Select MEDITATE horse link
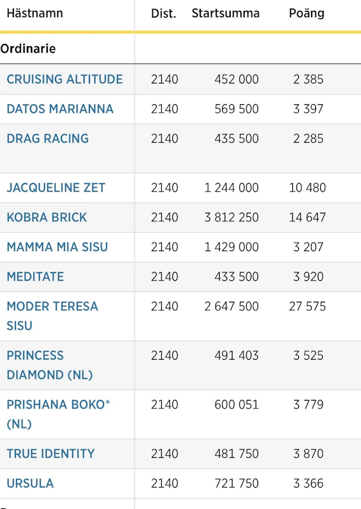The width and height of the screenshot is (361, 509). click(x=35, y=277)
